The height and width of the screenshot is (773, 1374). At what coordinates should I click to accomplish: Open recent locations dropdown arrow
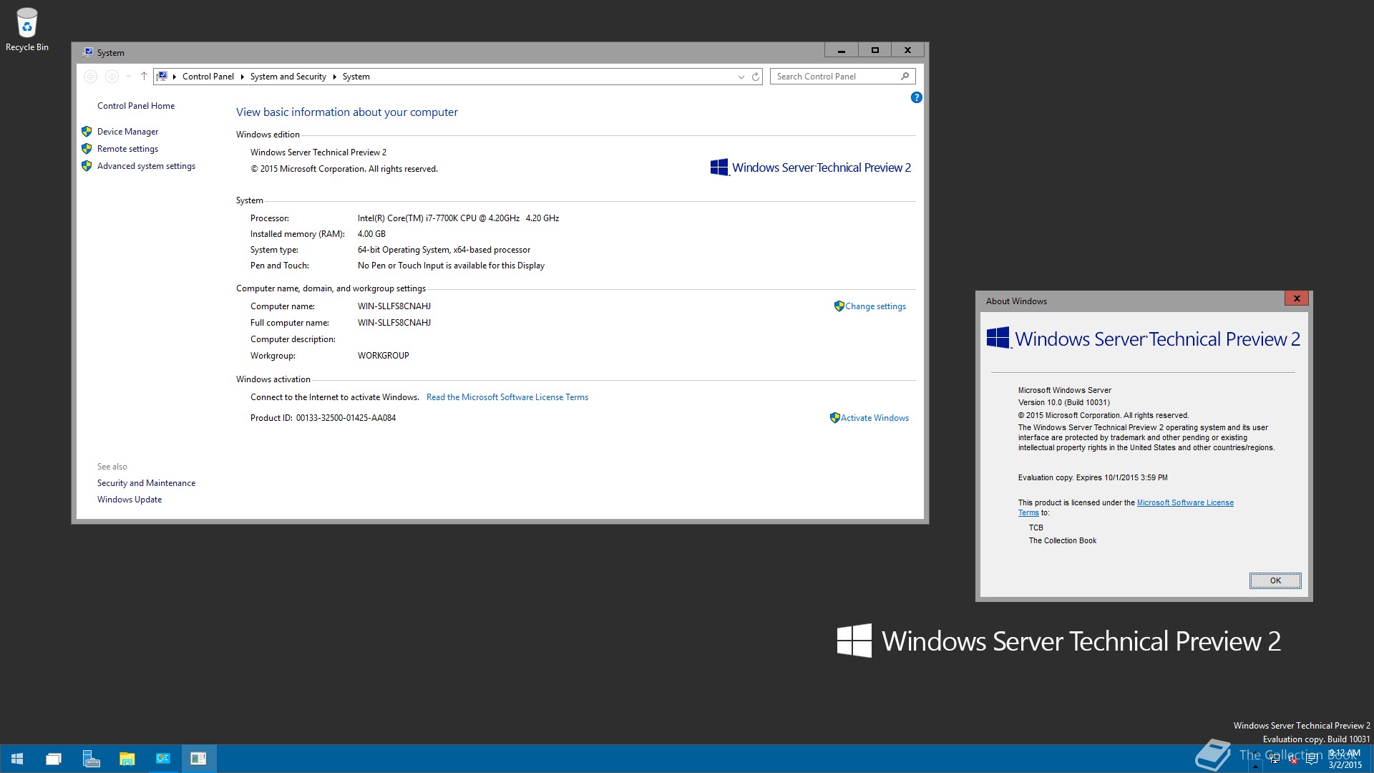(x=128, y=77)
